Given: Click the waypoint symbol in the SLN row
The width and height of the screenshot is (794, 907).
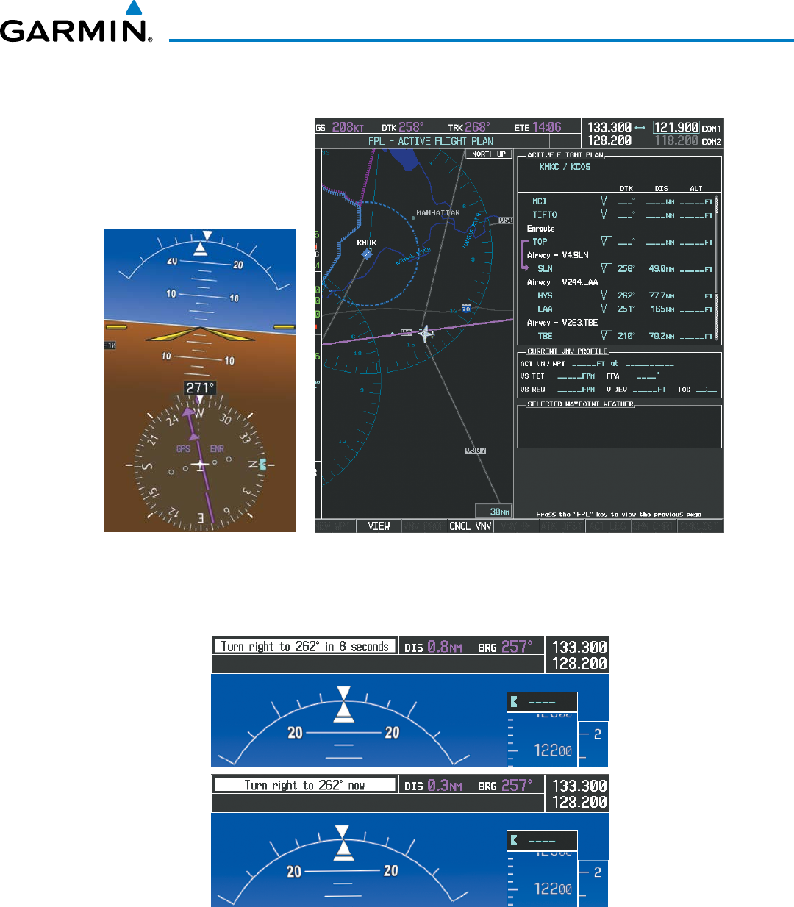Looking at the screenshot, I should [x=605, y=268].
